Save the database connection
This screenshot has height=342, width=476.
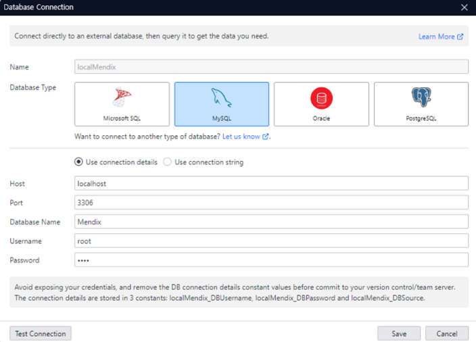(x=399, y=333)
